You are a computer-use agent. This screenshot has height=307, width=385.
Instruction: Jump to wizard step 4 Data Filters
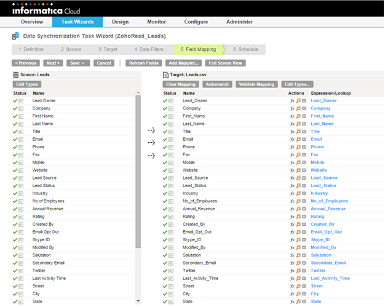149,49
